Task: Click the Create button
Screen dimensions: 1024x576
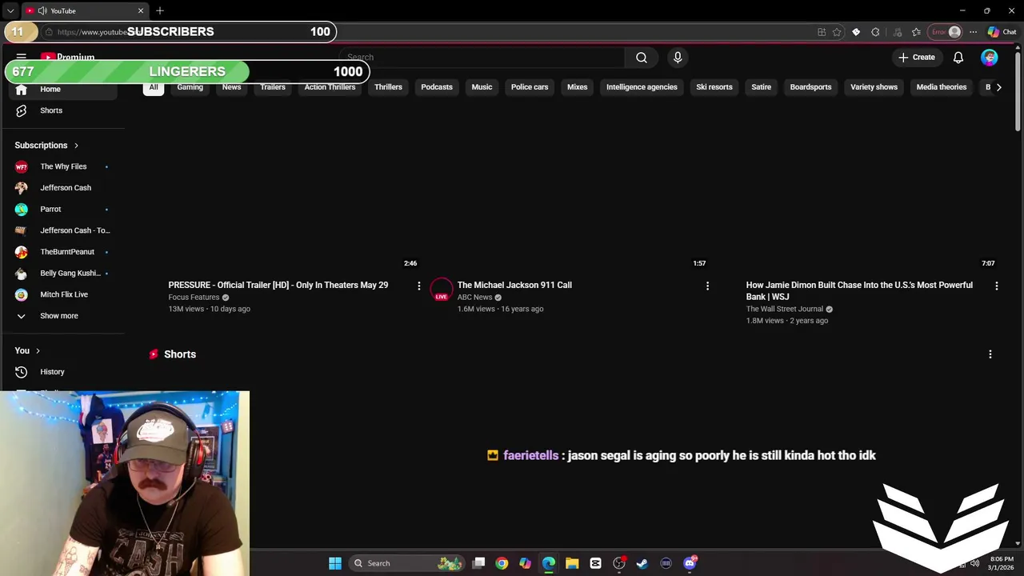Action: pos(917,58)
